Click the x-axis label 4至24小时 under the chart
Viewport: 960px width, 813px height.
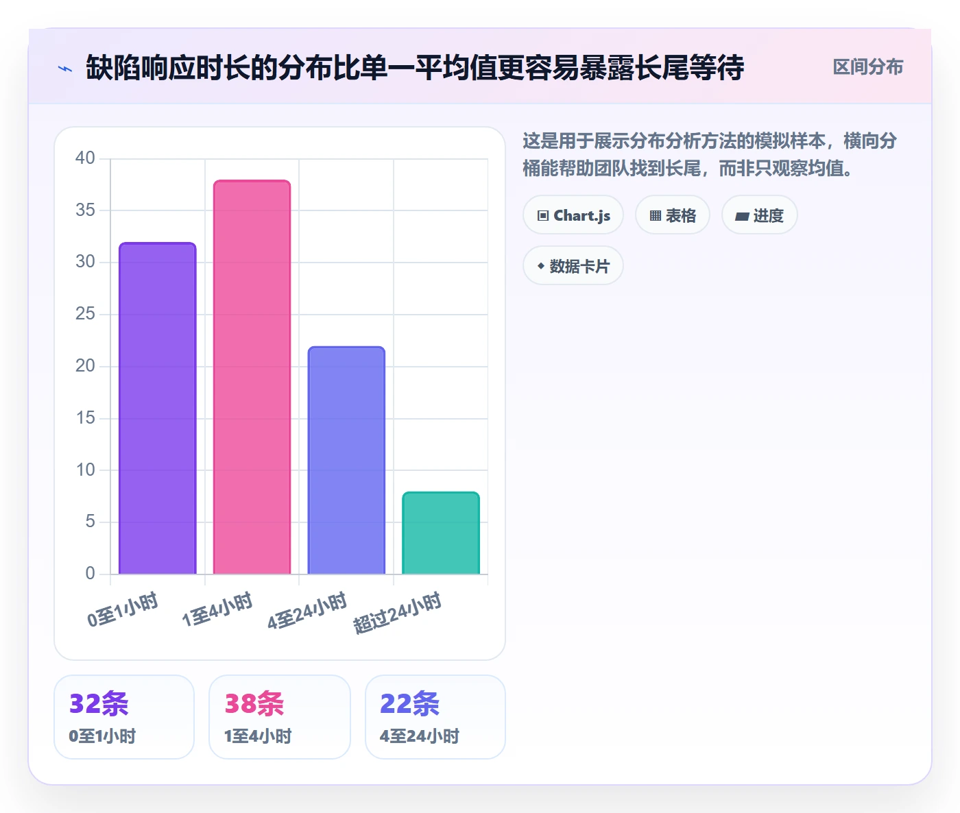point(307,611)
